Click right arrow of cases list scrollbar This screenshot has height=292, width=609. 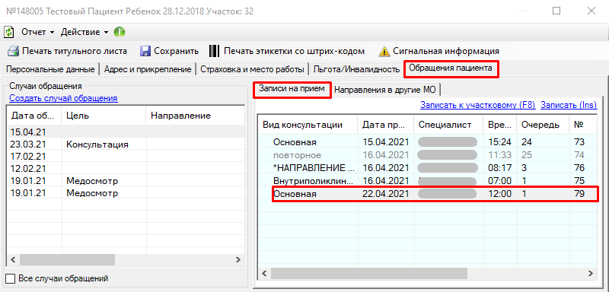238,259
